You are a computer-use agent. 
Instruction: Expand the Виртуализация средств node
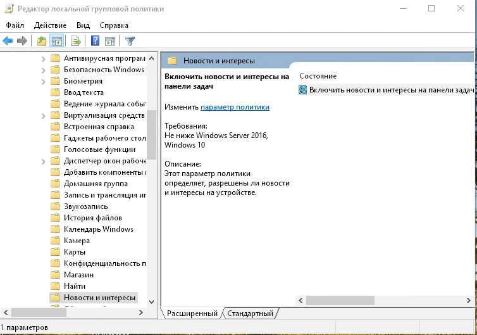[x=43, y=116]
